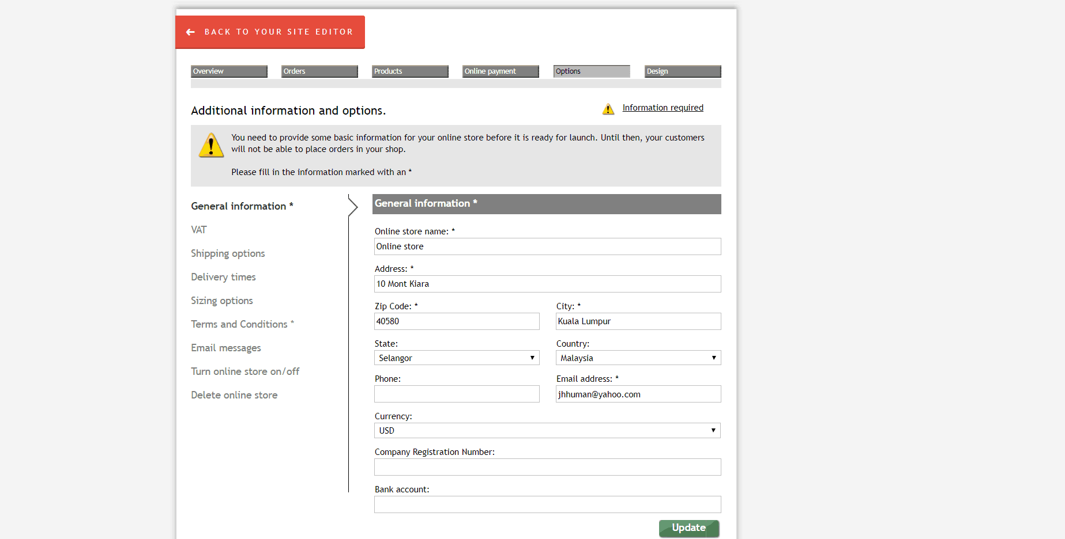Click the Address input field
The image size is (1065, 539).
pos(548,284)
